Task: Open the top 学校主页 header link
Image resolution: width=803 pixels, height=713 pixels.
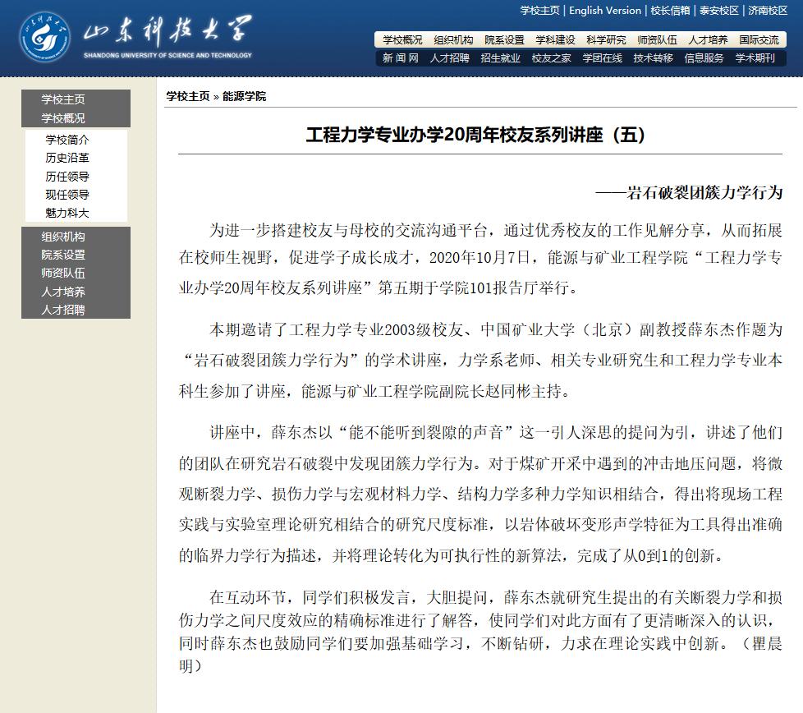Action: coord(539,10)
